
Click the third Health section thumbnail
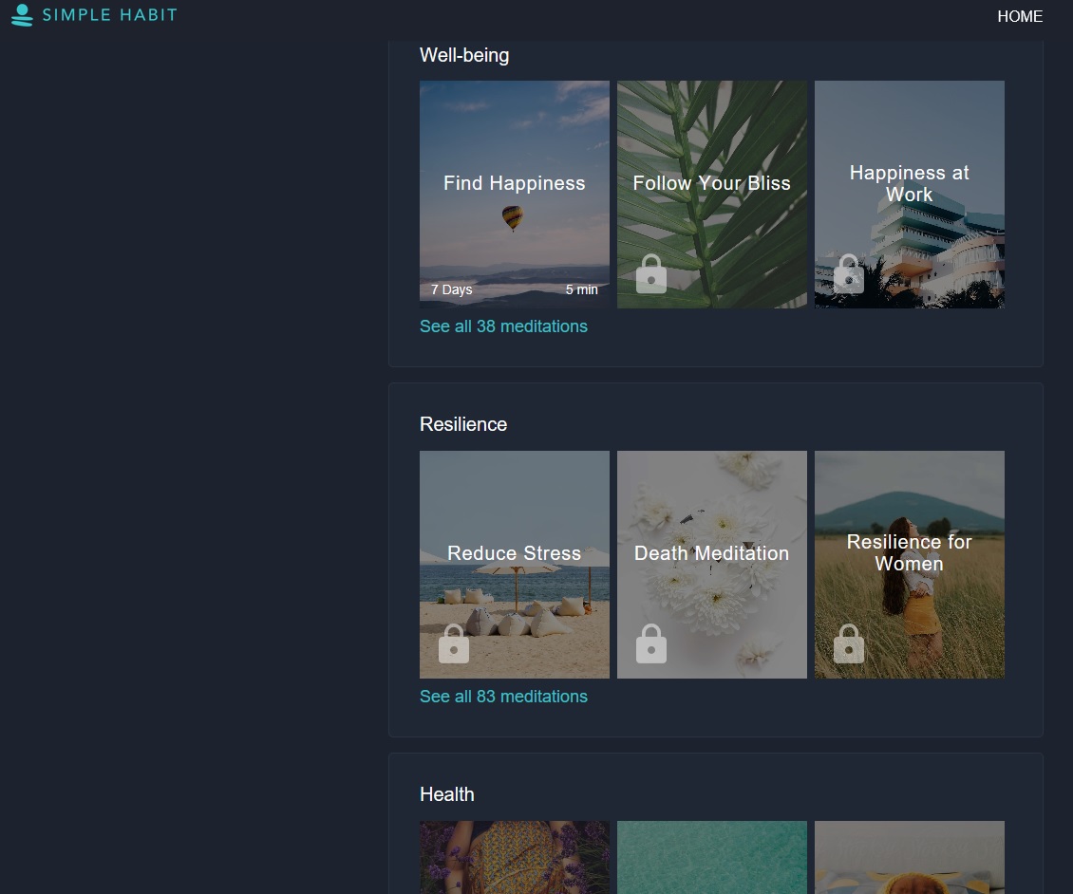[910, 857]
